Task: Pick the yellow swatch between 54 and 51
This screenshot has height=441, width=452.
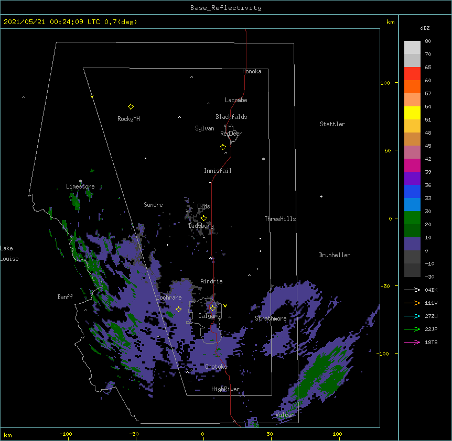Action: pos(412,113)
